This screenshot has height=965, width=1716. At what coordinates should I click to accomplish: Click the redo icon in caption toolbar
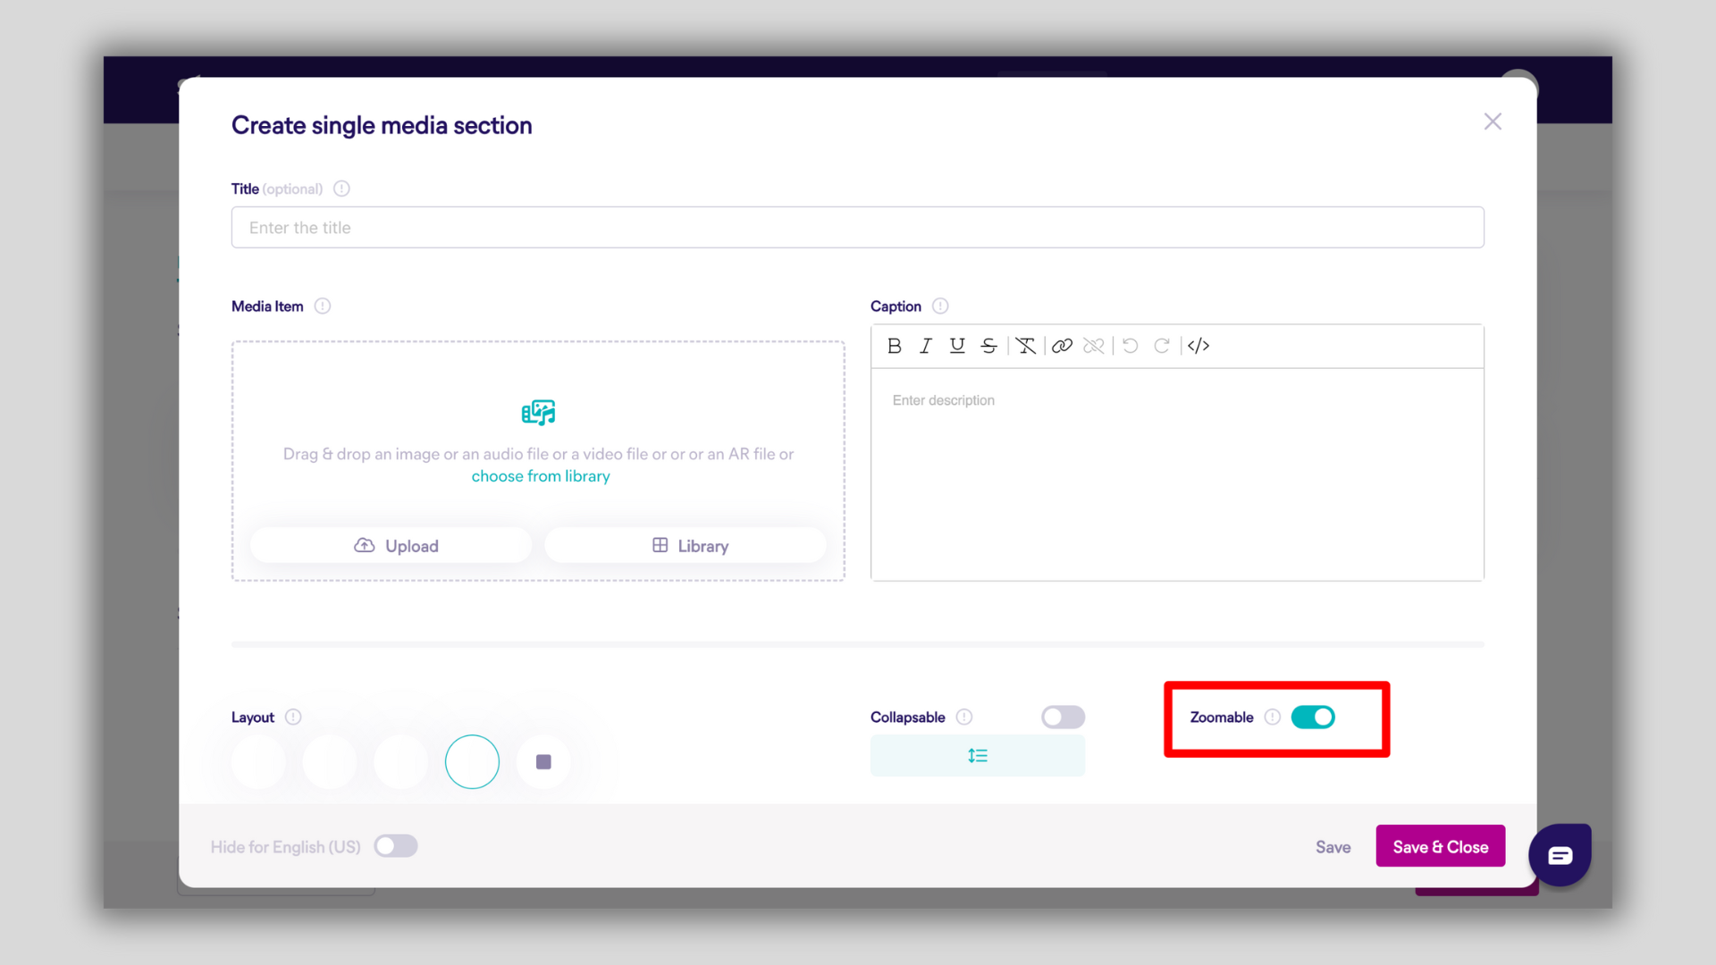pos(1162,346)
